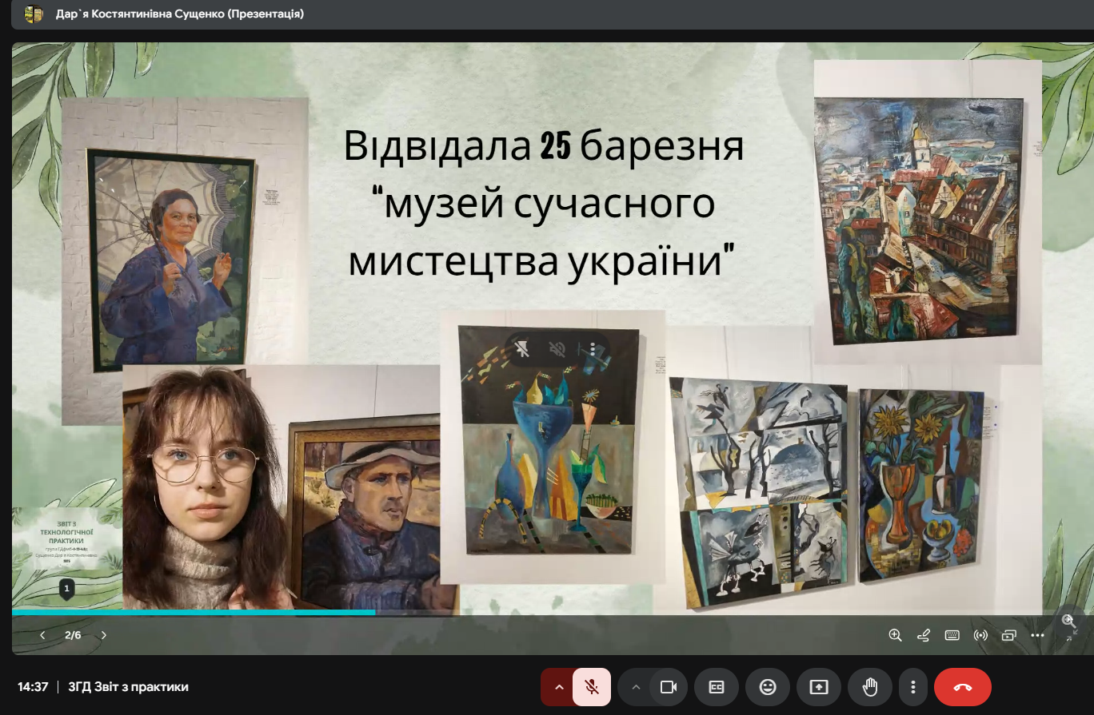This screenshot has height=715, width=1094.
Task: Advance to the next slide
Action: [x=104, y=636]
